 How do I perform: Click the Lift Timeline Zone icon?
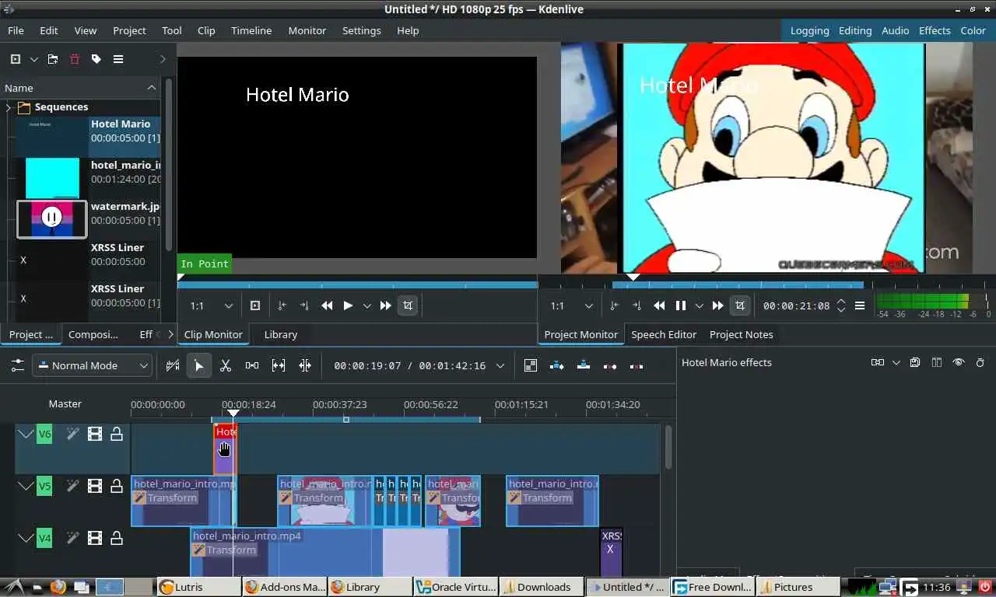click(637, 365)
